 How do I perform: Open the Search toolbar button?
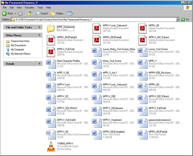42,13
